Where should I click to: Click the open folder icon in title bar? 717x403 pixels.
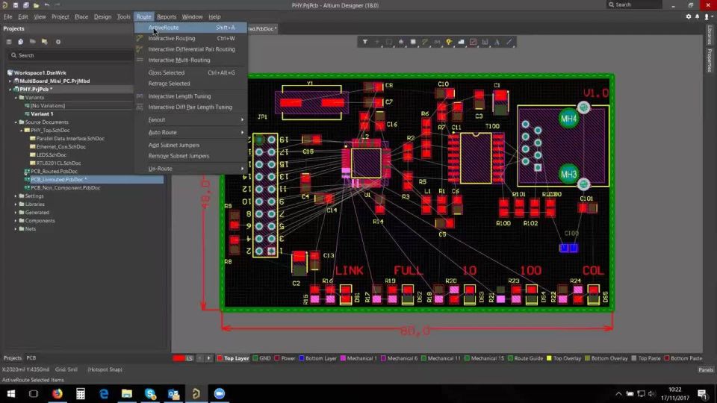pos(36,5)
